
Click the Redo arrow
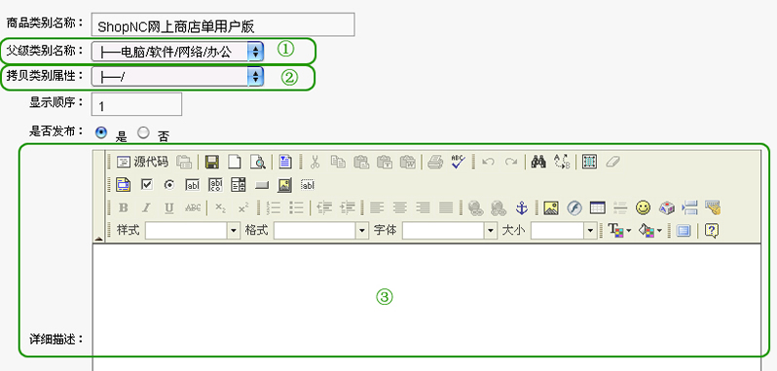point(511,162)
